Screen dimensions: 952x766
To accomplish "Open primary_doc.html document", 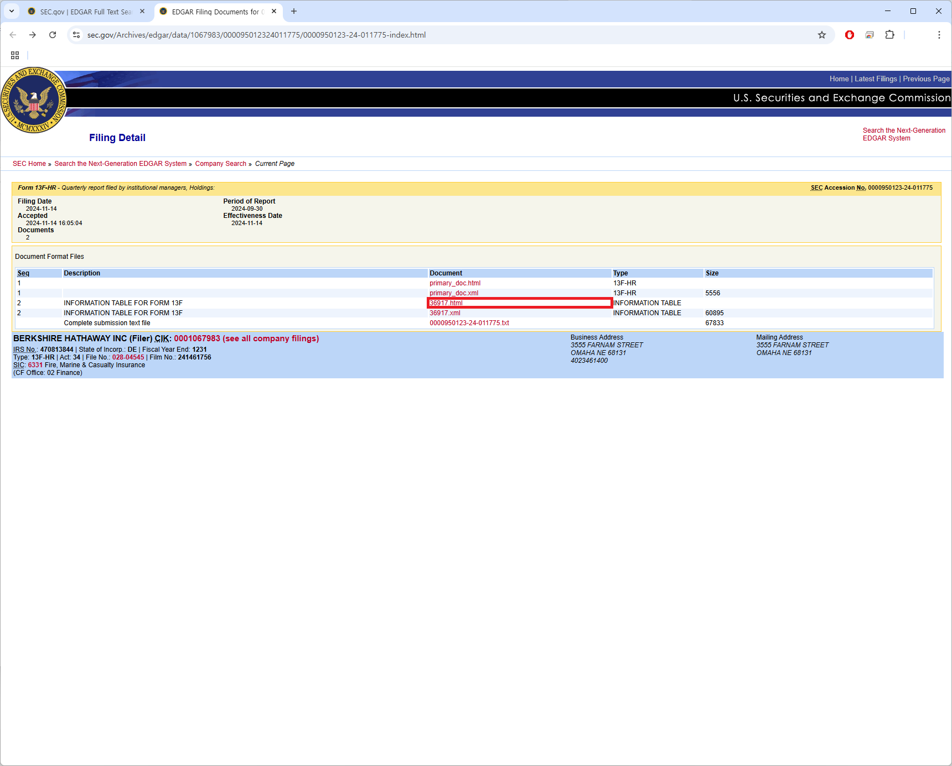I will [x=455, y=283].
